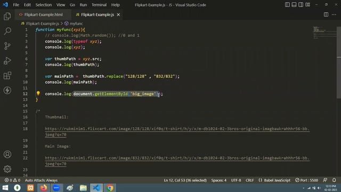Click the lightbulb code action on line 12

click(38, 93)
